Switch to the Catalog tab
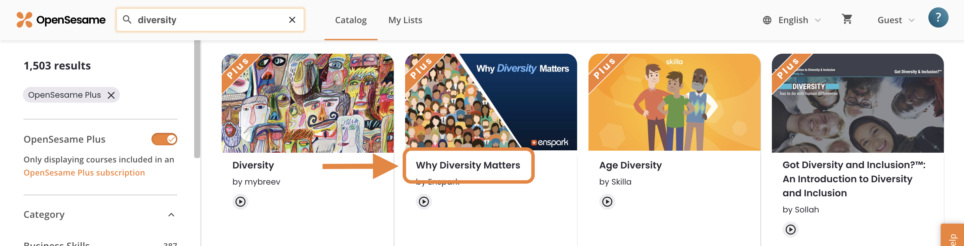The image size is (964, 246). [x=351, y=20]
